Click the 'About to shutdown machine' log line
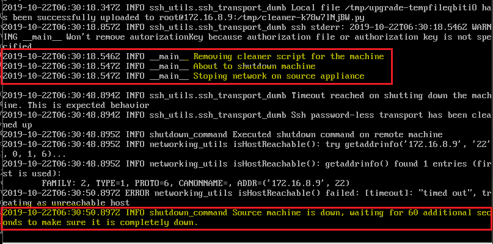493x244 pixels. 159,66
